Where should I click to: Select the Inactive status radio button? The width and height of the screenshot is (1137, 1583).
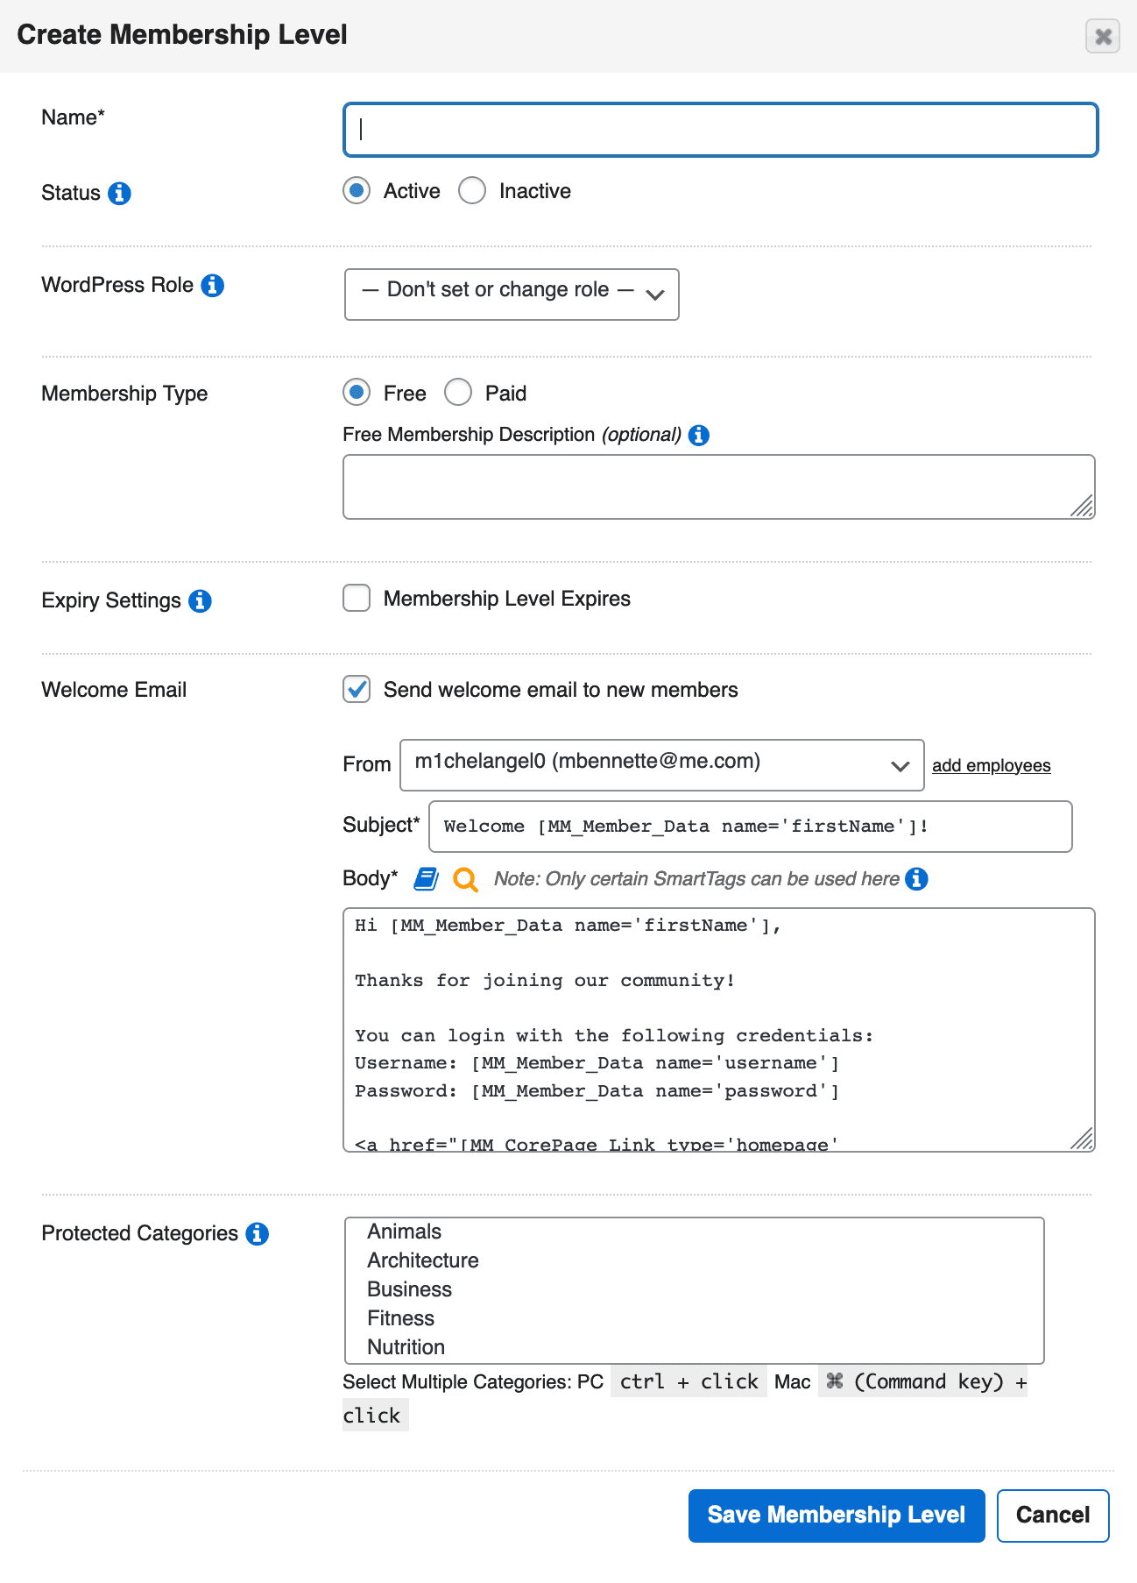472,190
